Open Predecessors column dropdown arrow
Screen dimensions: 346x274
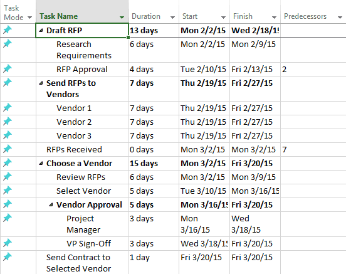pos(340,17)
